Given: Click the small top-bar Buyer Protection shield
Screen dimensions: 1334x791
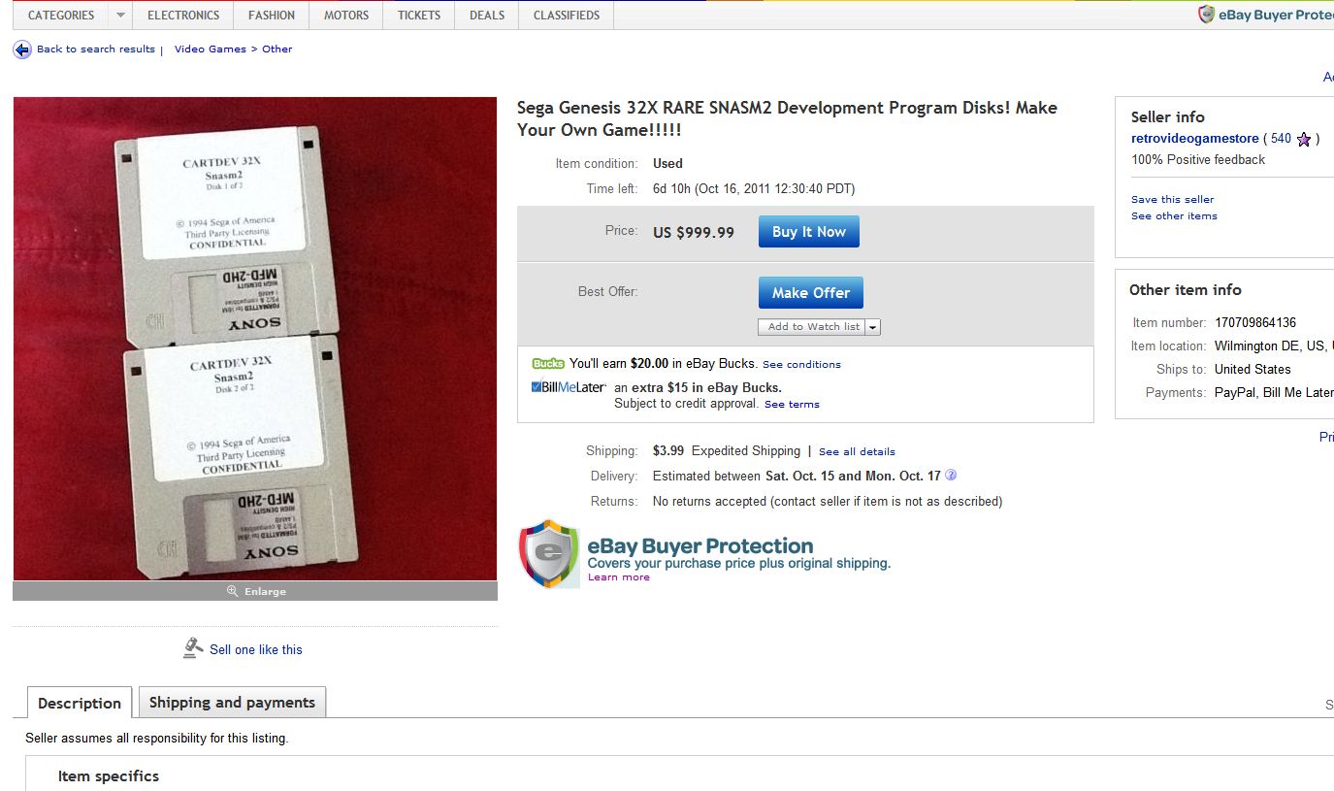Looking at the screenshot, I should (x=1206, y=15).
